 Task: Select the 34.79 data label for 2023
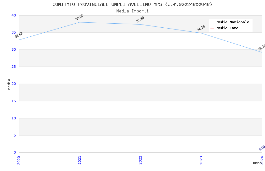coord(201,28)
